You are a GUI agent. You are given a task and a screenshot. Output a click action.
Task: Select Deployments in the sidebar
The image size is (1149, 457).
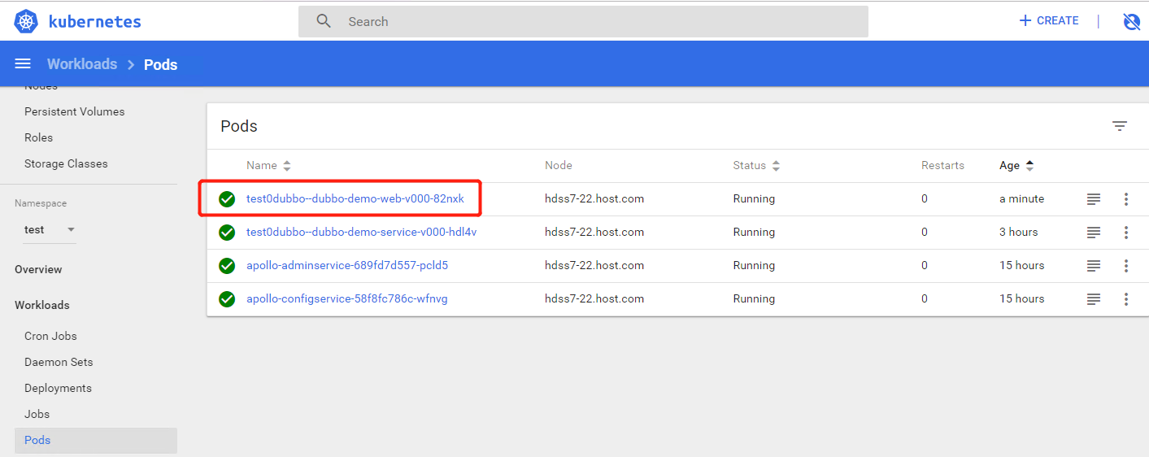[x=58, y=388]
